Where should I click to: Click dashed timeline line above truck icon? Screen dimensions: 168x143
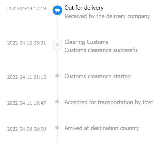tap(57, 2)
